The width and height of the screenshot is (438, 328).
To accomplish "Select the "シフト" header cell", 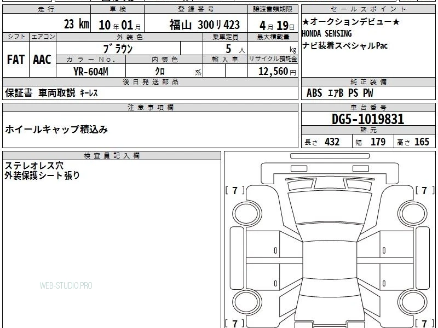I will point(16,37).
